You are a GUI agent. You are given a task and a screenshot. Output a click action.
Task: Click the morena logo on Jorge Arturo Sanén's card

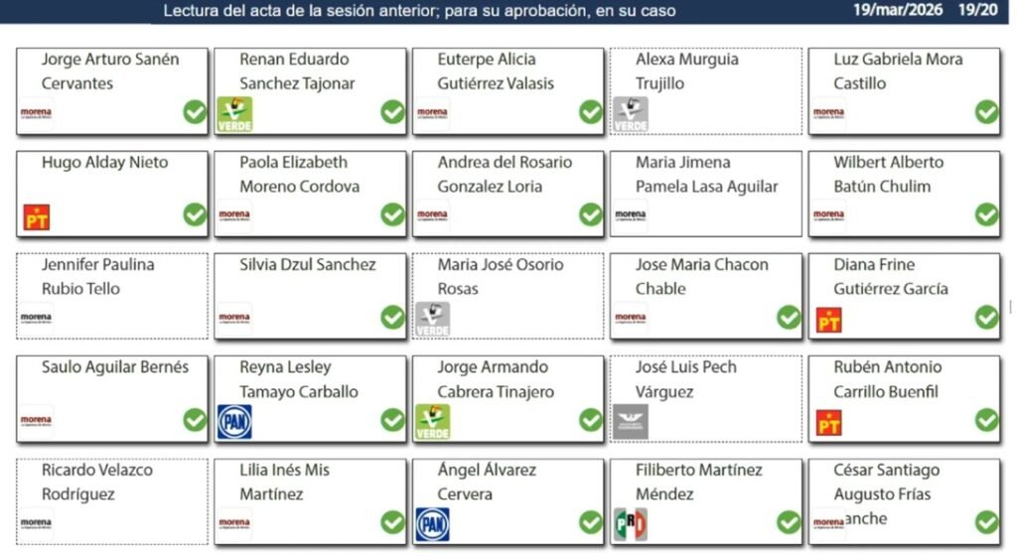(x=36, y=114)
